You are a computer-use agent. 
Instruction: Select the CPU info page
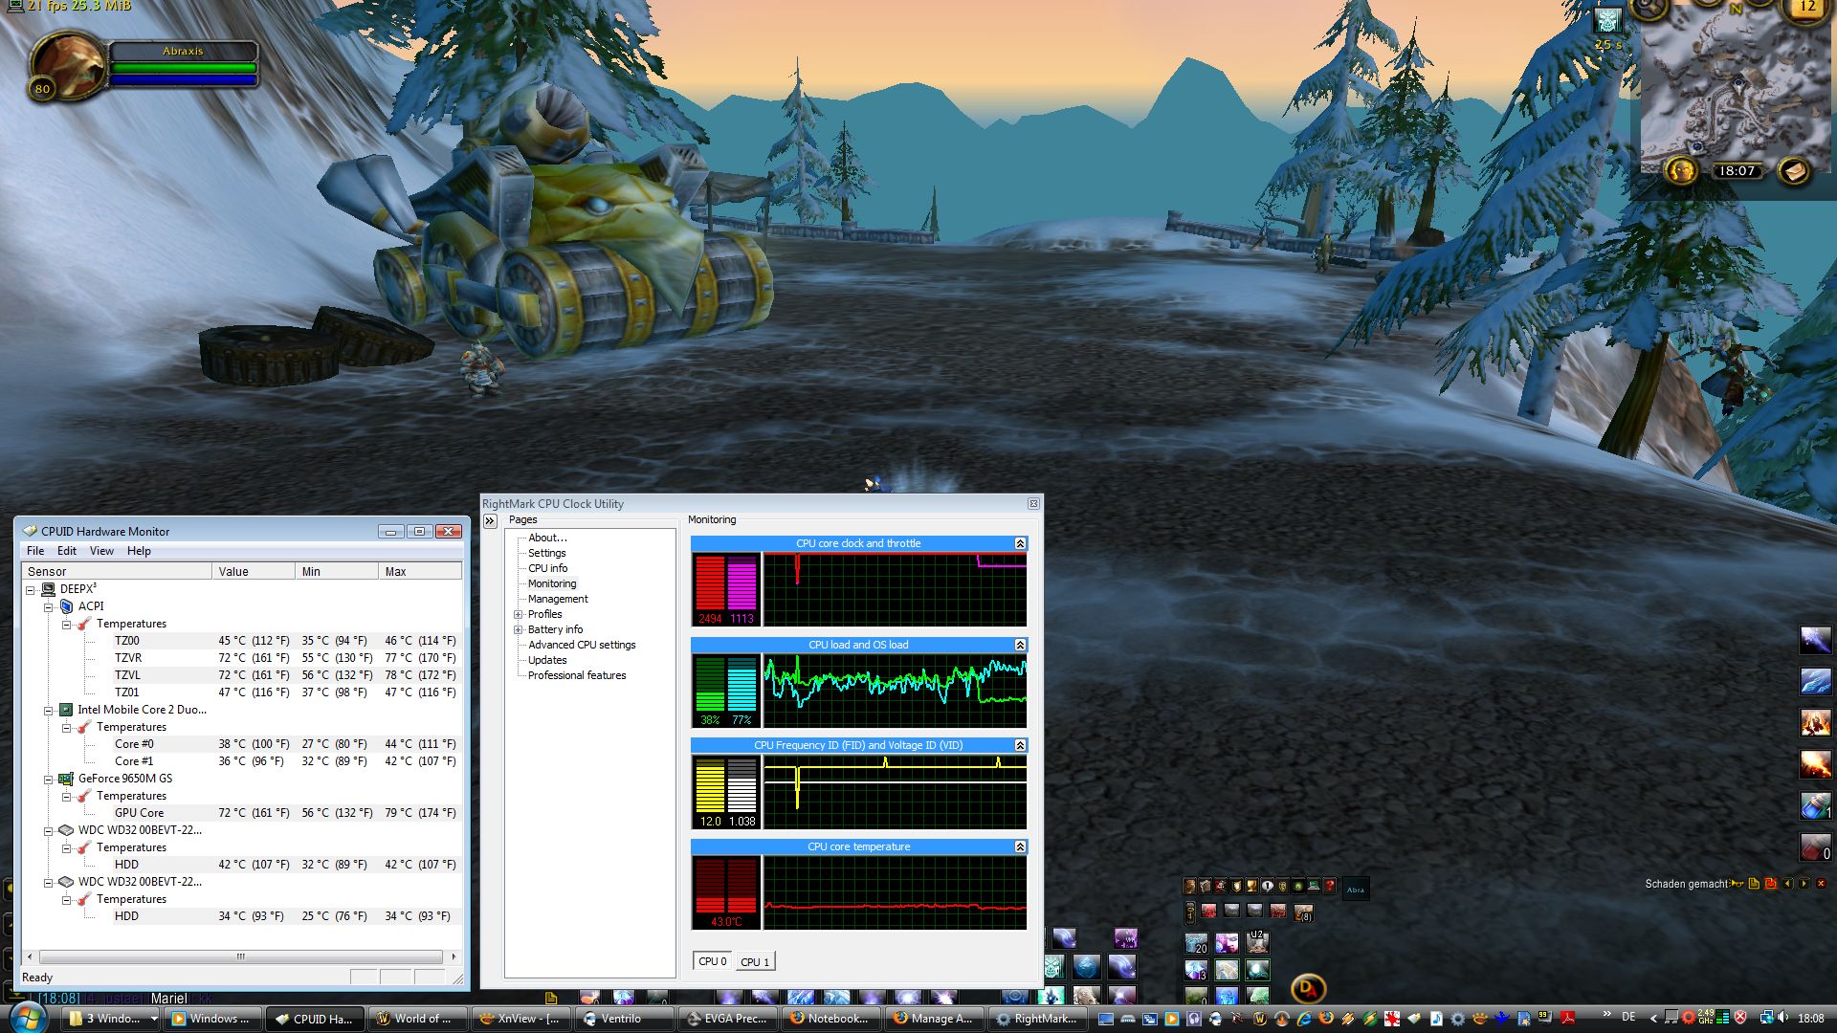pos(547,568)
